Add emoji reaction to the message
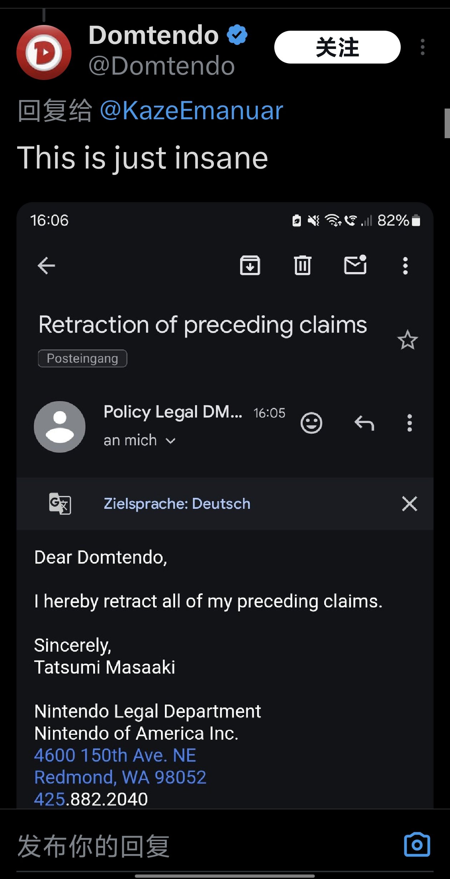This screenshot has height=879, width=450. (x=311, y=423)
